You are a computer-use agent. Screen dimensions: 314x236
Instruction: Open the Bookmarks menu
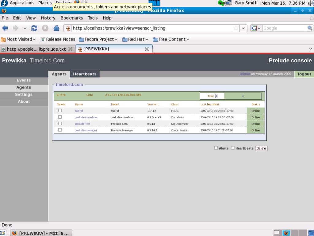(72, 18)
